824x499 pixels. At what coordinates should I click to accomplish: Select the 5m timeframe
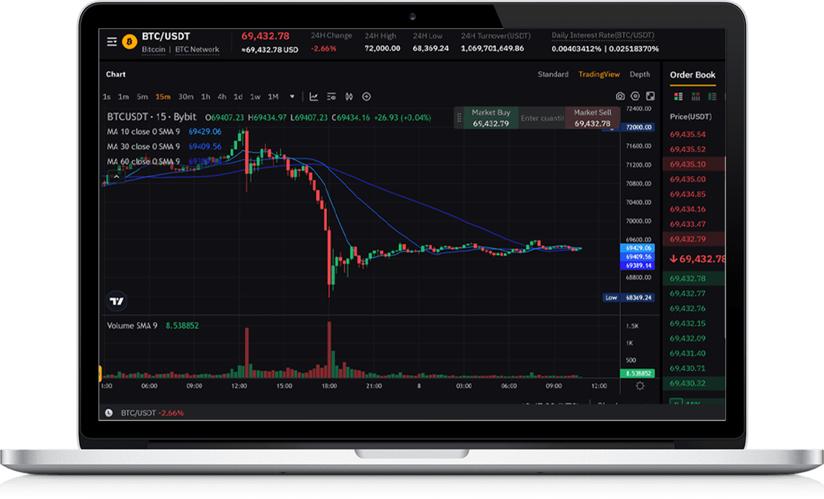coord(142,97)
